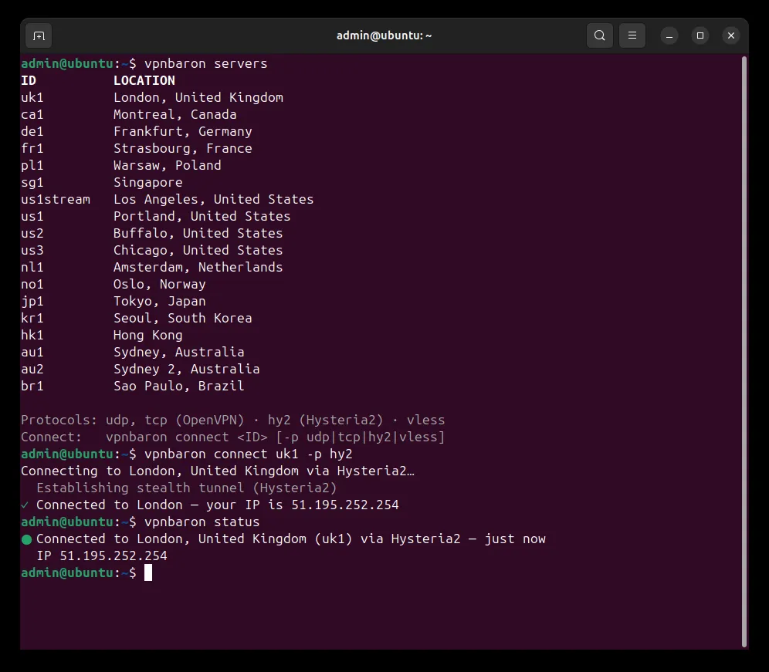The height and width of the screenshot is (672, 769).
Task: Click the 'Connect: vpnbaron connect <ID>' usage line
Action: click(x=233, y=437)
